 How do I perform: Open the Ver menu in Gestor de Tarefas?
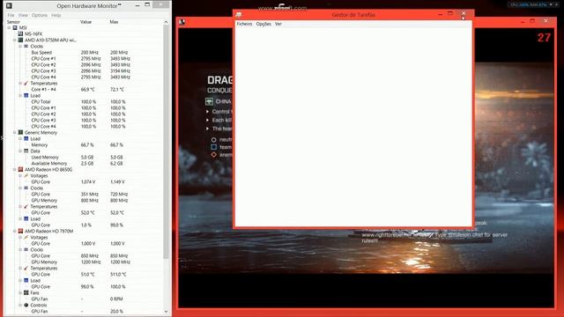(x=278, y=24)
